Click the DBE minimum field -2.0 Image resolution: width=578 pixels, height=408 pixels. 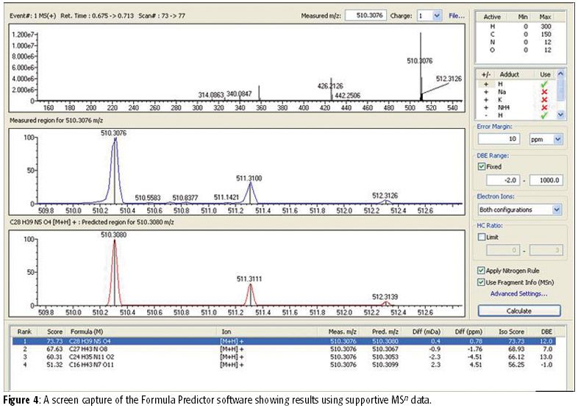503,180
